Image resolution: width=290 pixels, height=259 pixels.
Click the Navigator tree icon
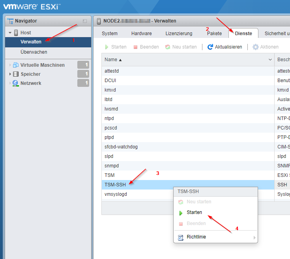click(x=10, y=21)
